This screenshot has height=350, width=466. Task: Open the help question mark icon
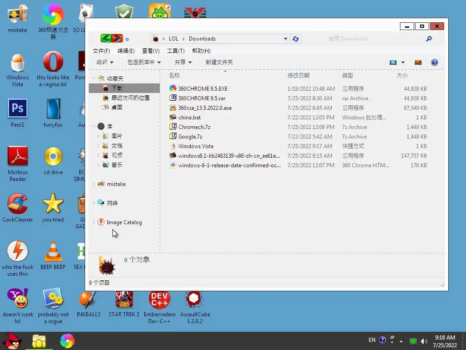pyautogui.click(x=435, y=62)
